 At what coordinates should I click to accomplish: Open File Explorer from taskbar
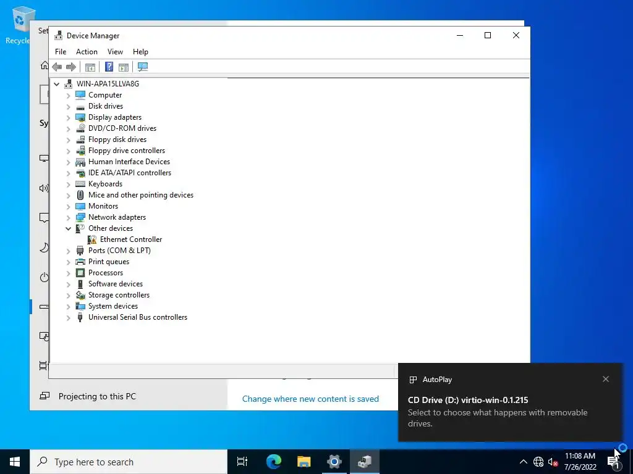click(304, 462)
